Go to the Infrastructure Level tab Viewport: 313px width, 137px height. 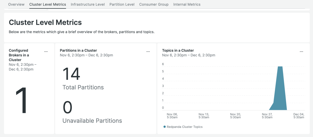pos(88,4)
